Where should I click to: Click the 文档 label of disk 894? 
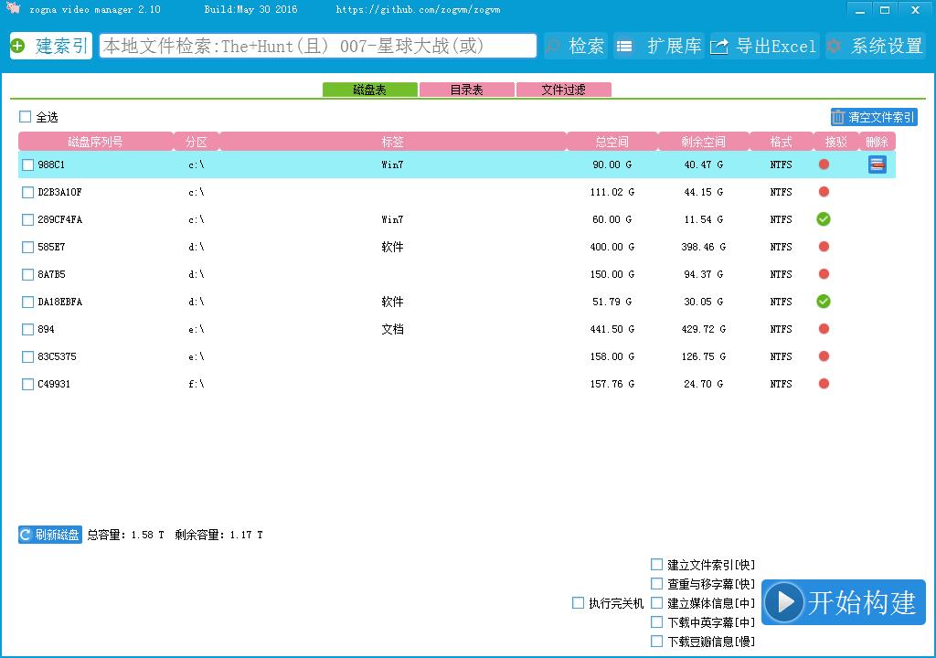(x=392, y=329)
